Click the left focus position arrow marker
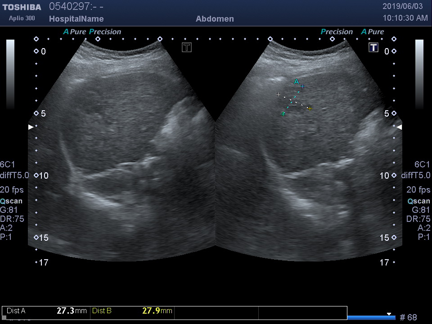Image resolution: width=432 pixels, height=324 pixels. click(31, 127)
